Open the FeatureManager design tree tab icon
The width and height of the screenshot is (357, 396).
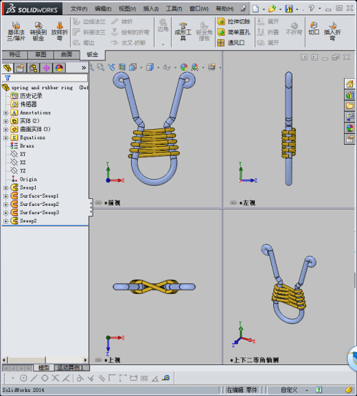[8, 68]
